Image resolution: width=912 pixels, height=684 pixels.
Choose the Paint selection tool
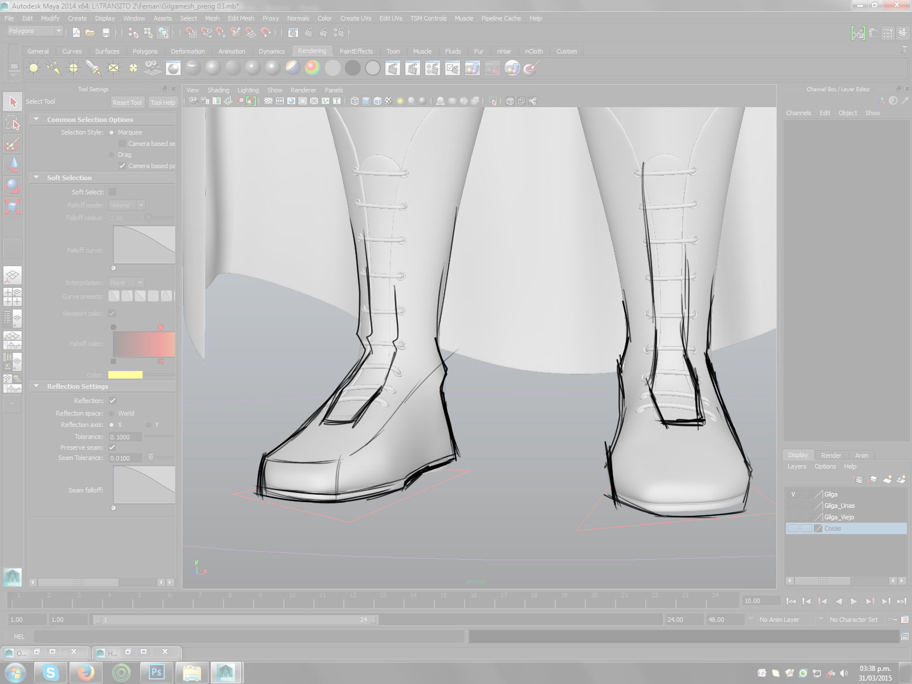pos(13,144)
